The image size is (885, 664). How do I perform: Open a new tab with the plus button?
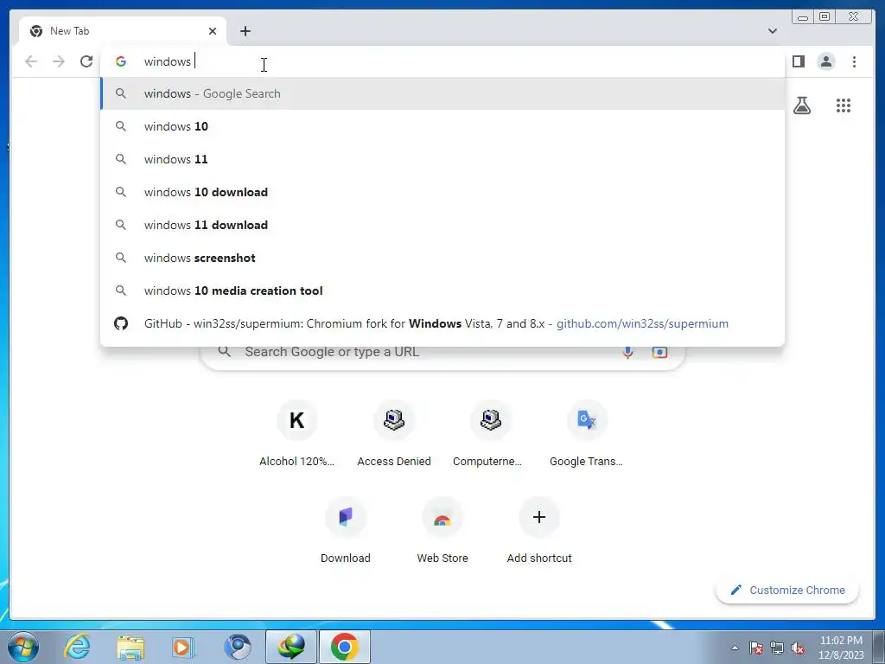(245, 31)
